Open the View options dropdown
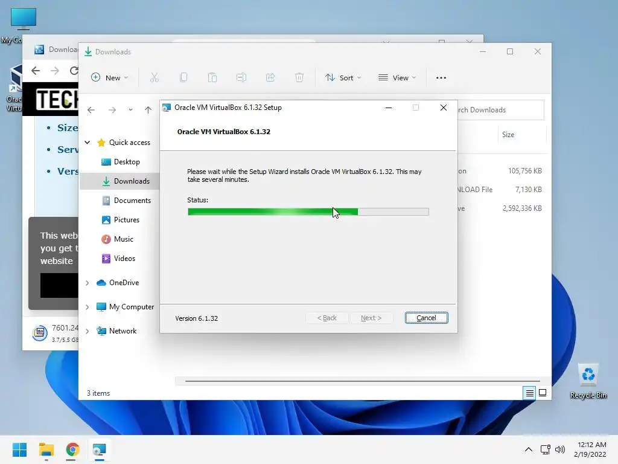This screenshot has width=618, height=464. [x=397, y=78]
